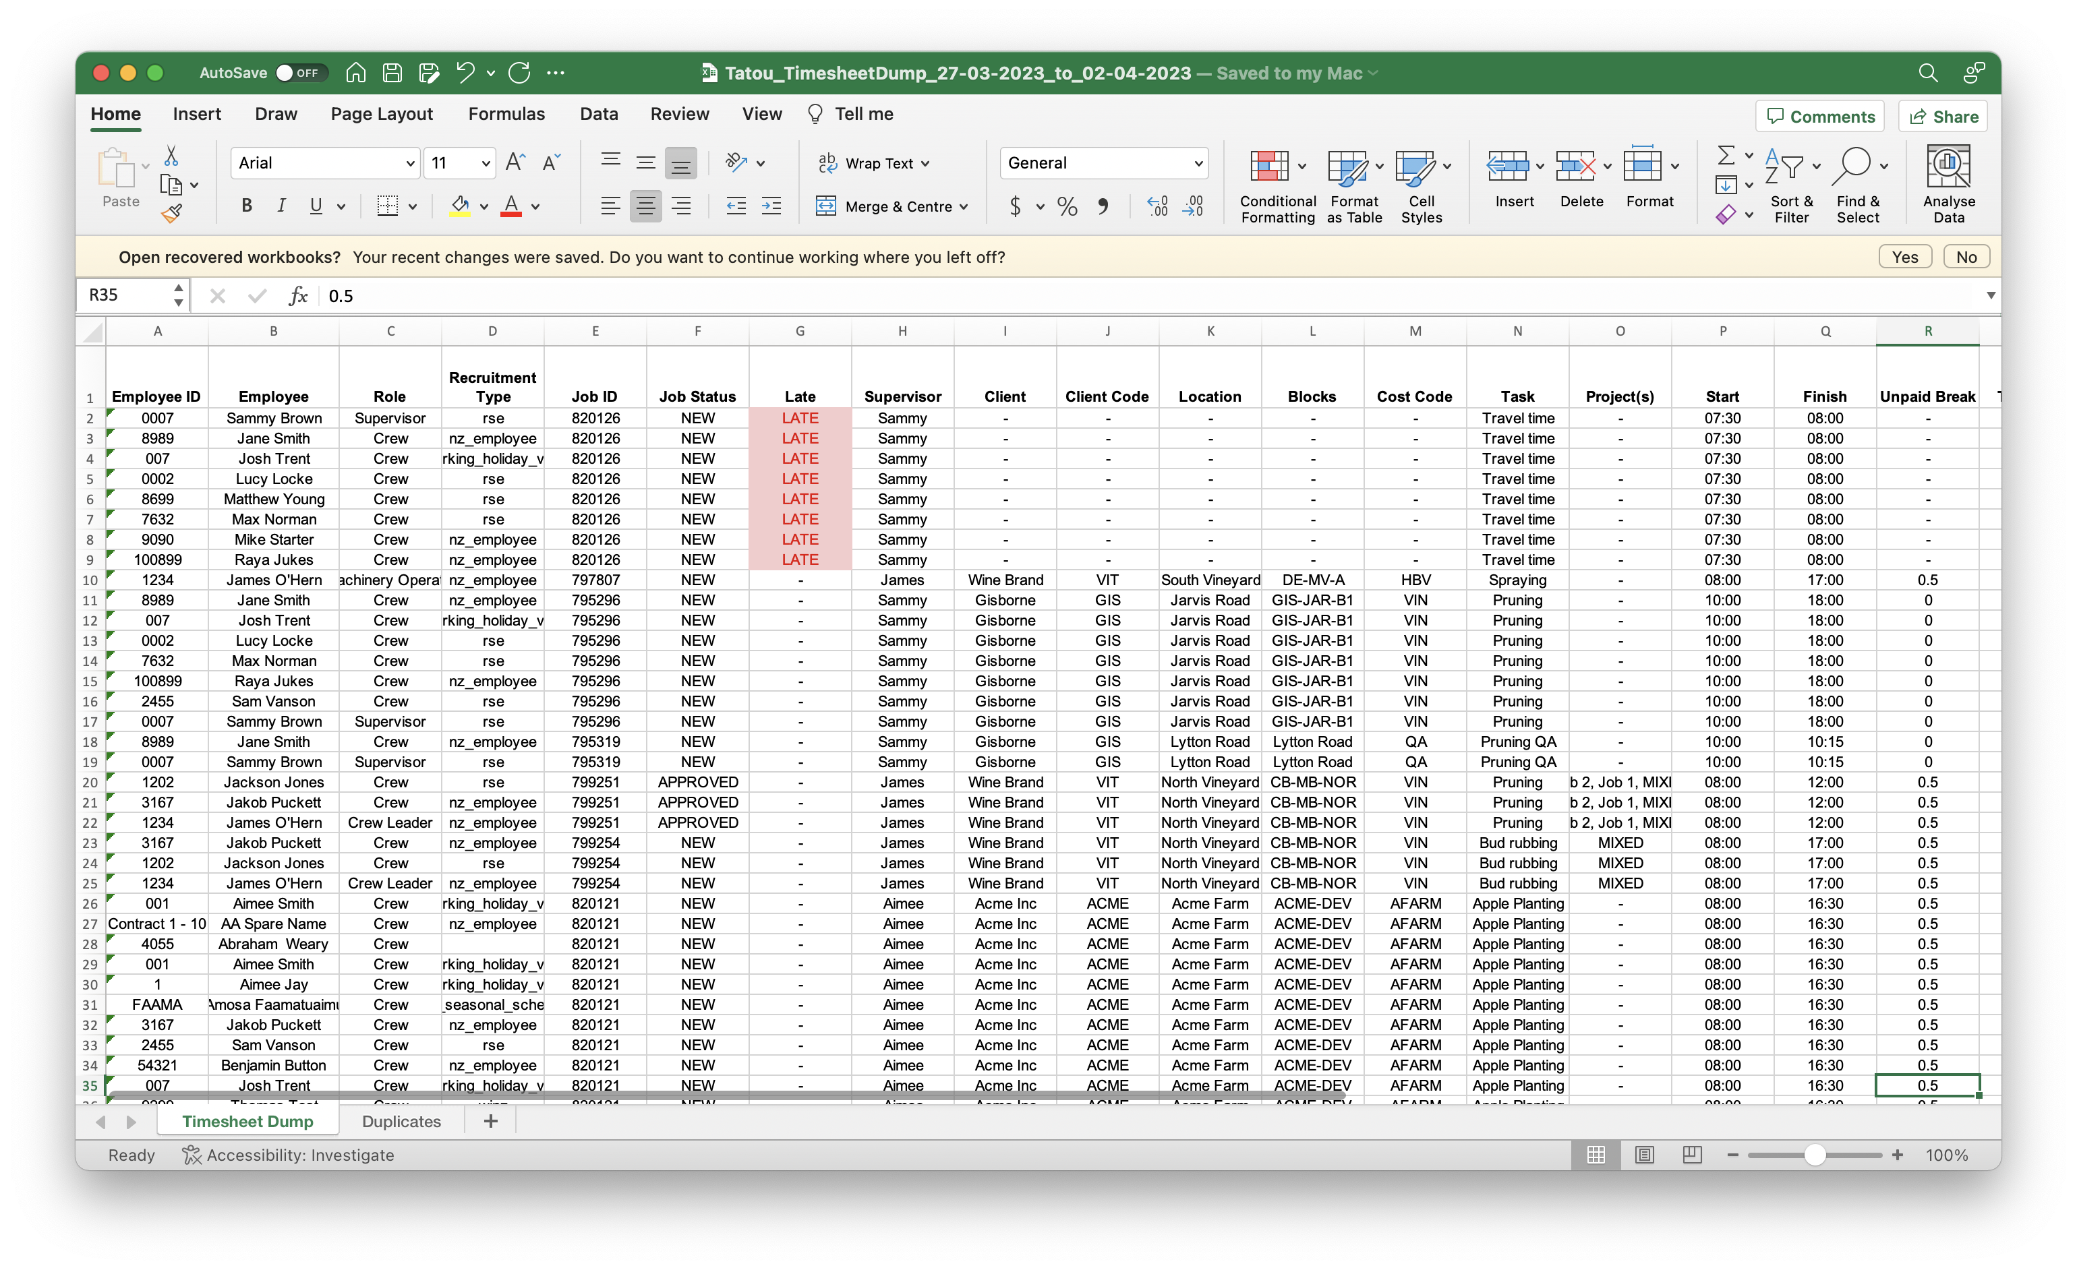Select the Conditional Formatting tool
This screenshot has height=1270, width=2077.
click(1275, 182)
